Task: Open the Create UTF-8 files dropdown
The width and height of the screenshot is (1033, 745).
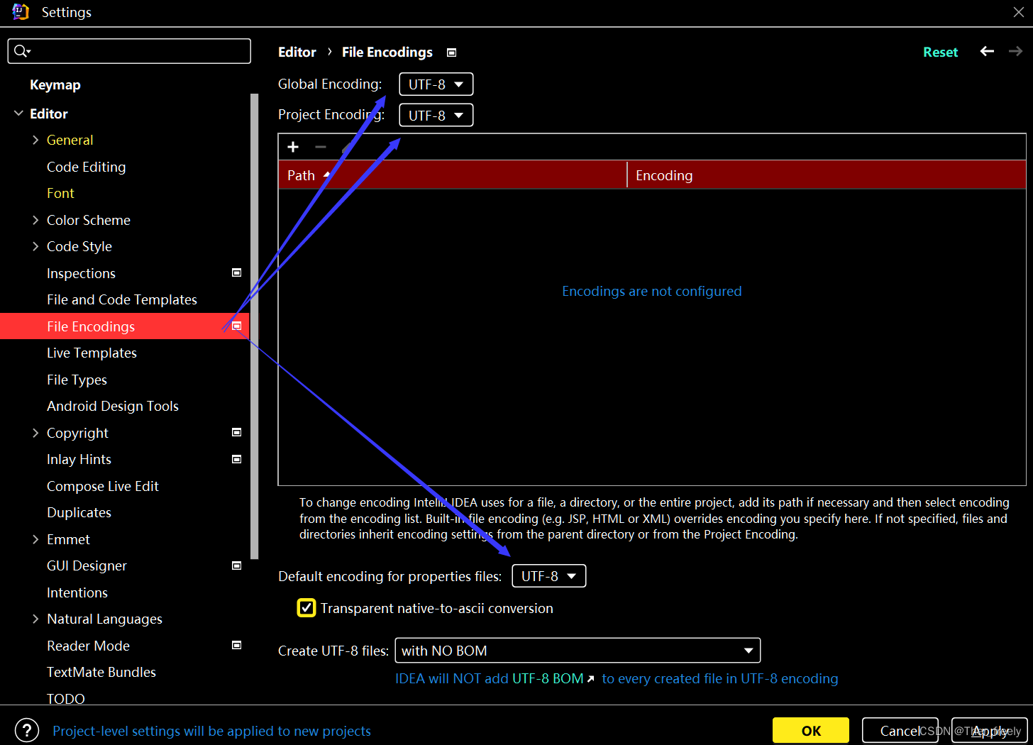Action: (578, 651)
